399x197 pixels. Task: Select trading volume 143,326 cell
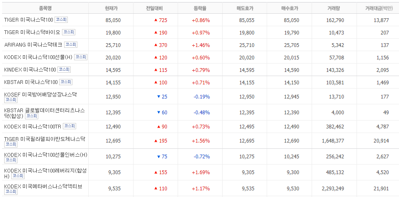[x=335, y=70]
